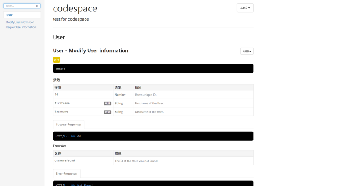Click the Number type cell
Viewport: 351px width, 186px height.
pyautogui.click(x=123, y=95)
